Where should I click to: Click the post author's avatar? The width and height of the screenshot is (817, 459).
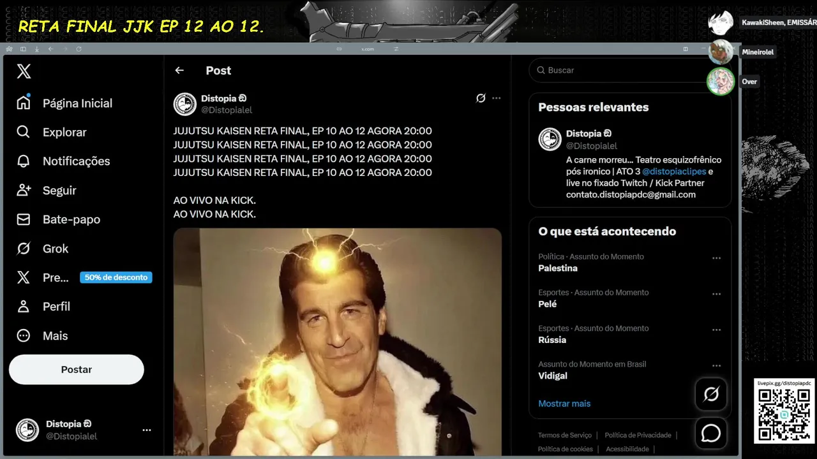185,104
